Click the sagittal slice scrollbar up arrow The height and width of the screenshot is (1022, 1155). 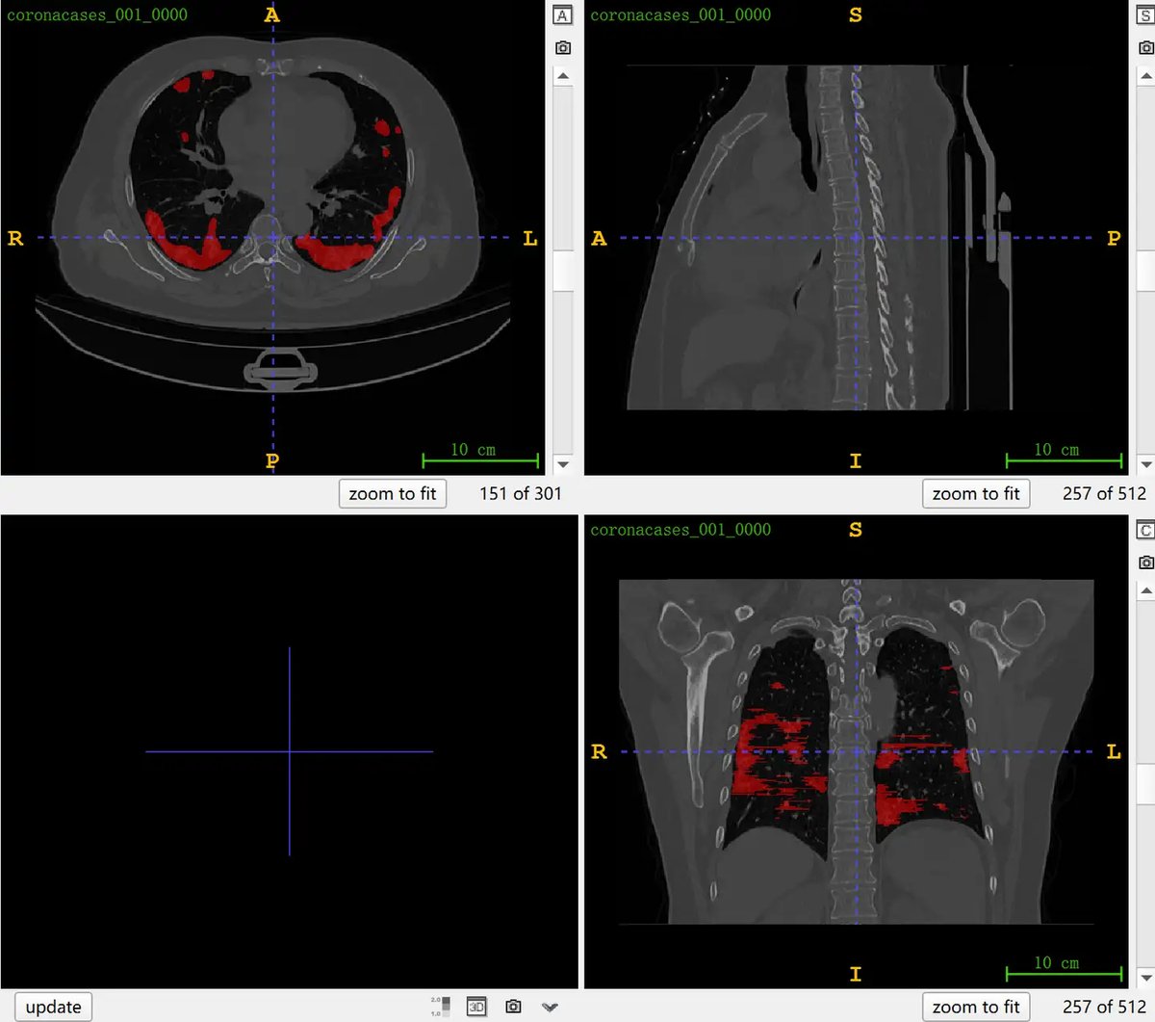pos(1145,75)
